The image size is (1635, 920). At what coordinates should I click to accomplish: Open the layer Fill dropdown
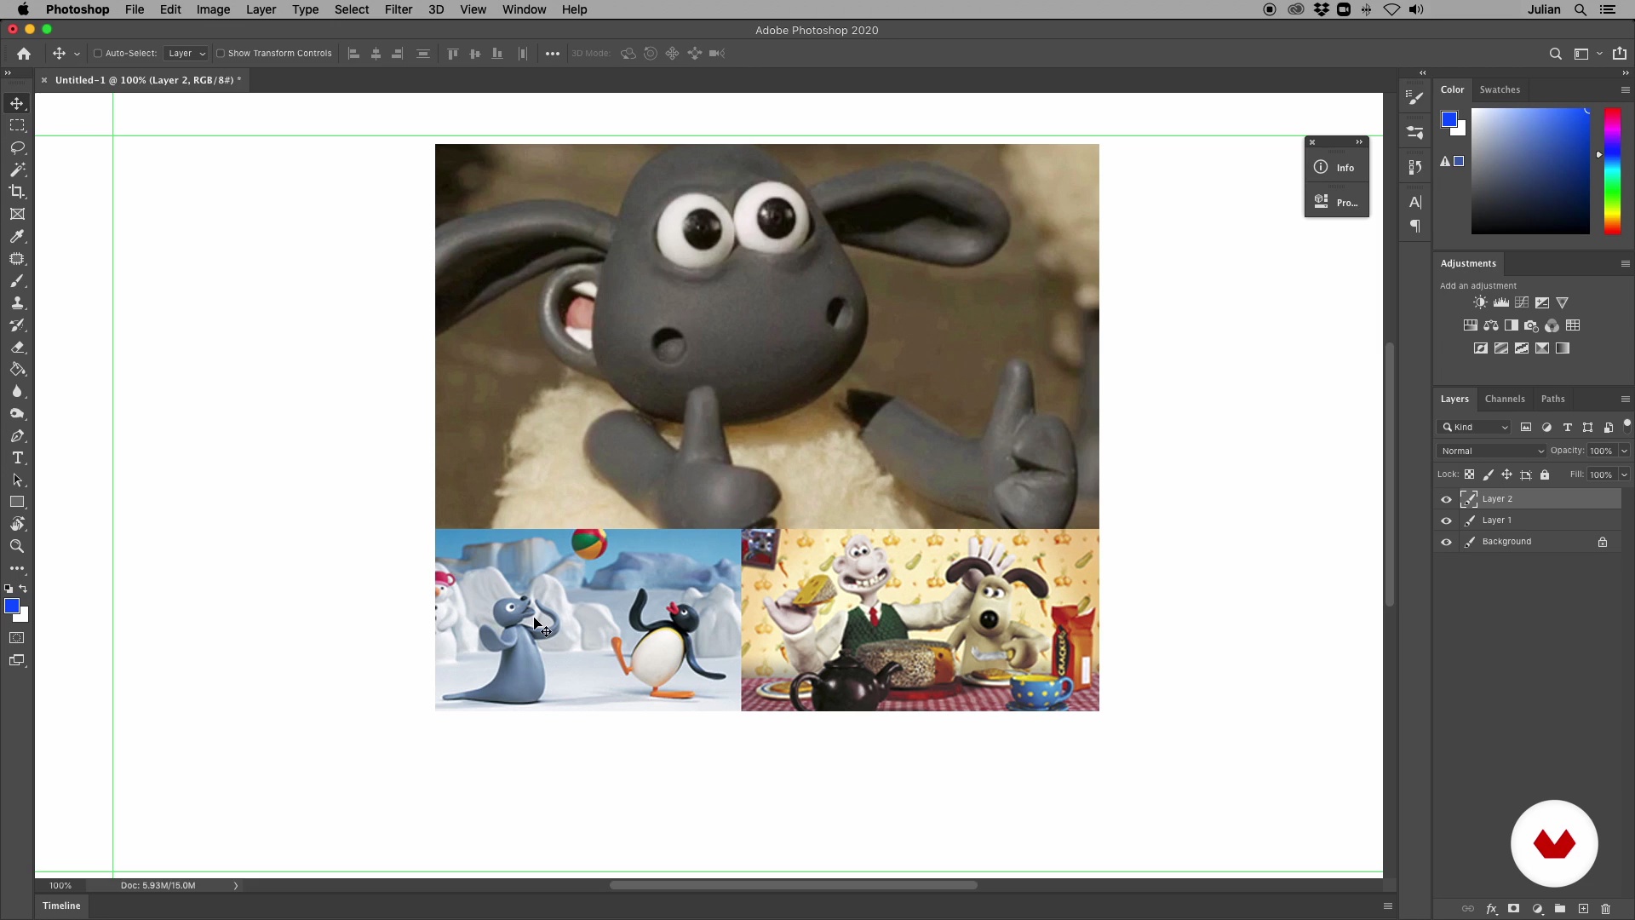coord(1624,474)
